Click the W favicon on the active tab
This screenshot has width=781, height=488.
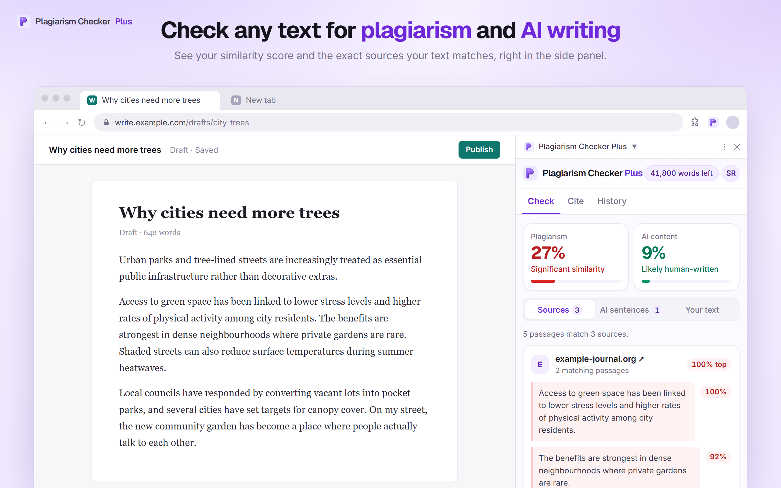tap(92, 100)
